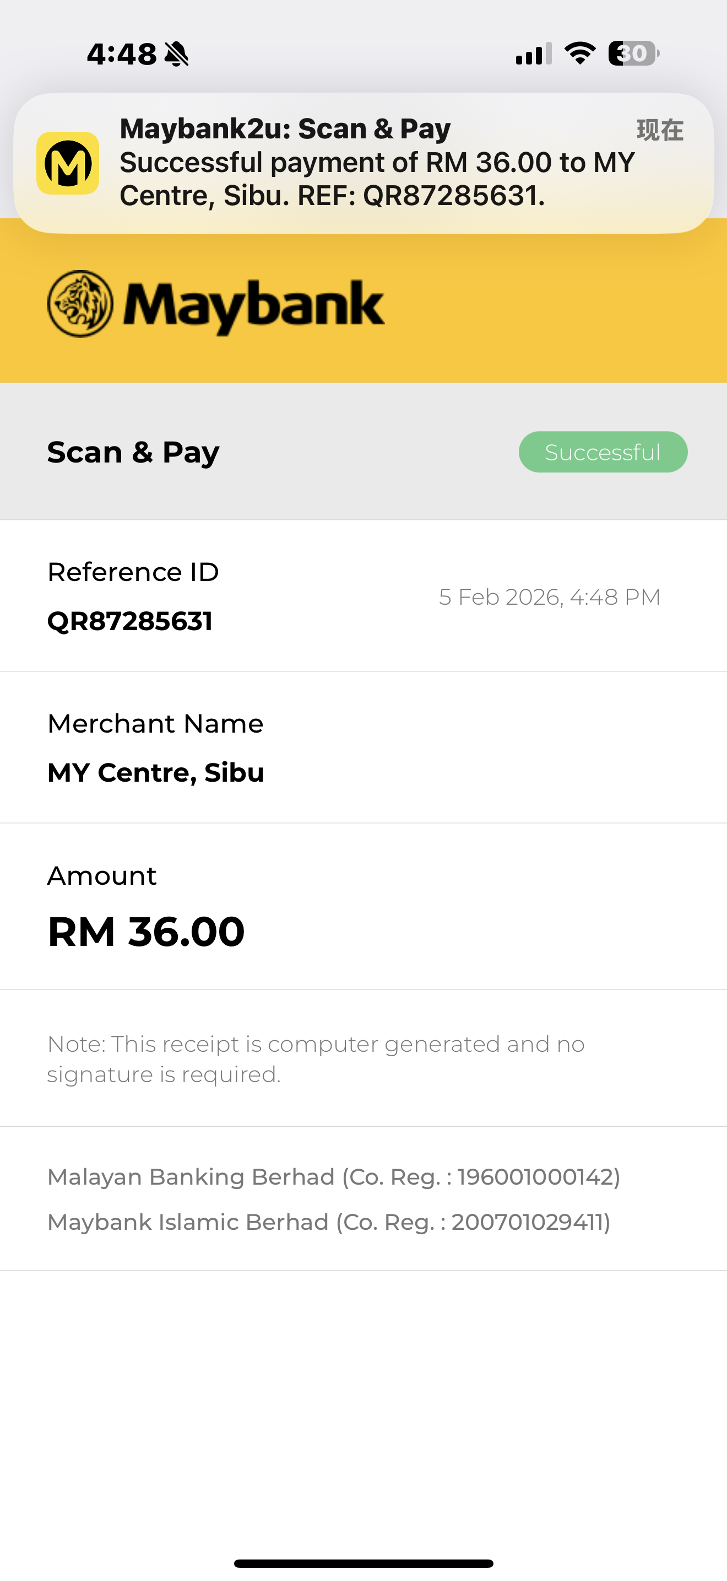Screen dimensions: 727x1581
Task: Tap the home indicator bar
Action: (x=363, y=1563)
